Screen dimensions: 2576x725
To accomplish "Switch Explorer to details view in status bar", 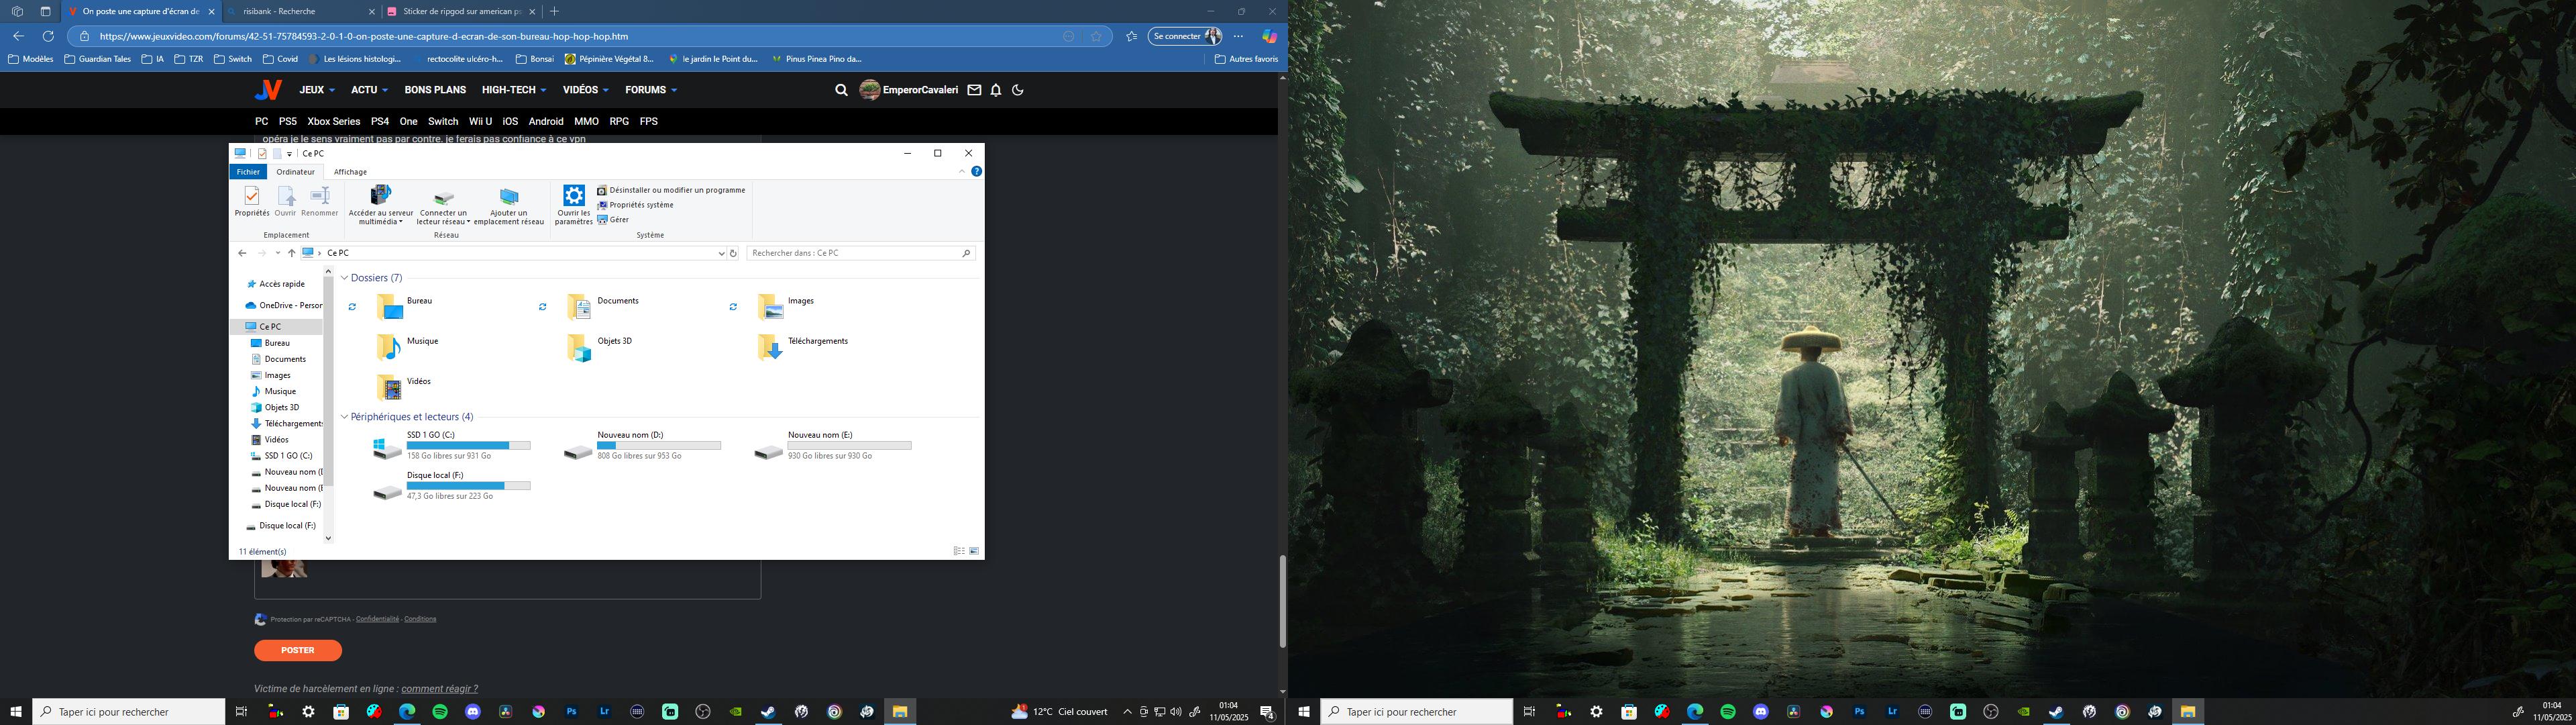I will tap(959, 550).
